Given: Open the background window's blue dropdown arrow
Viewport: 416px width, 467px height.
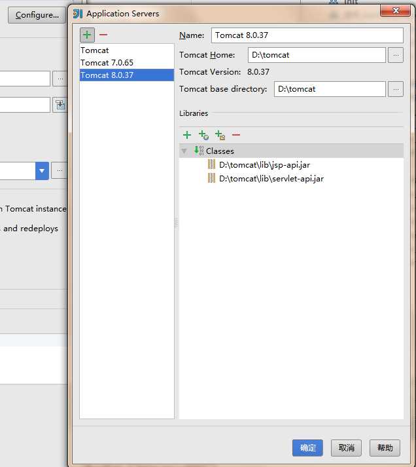Looking at the screenshot, I should pyautogui.click(x=42, y=171).
